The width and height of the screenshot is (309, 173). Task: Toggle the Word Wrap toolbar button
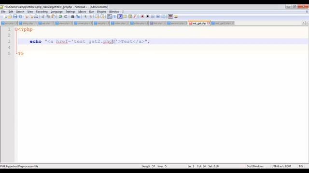click(x=110, y=17)
